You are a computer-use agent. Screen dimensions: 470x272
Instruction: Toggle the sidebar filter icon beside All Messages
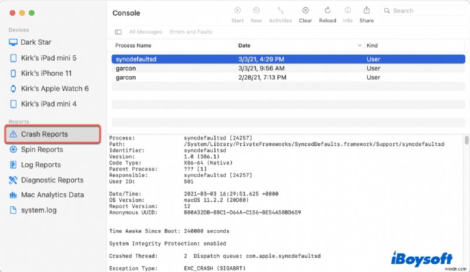118,32
